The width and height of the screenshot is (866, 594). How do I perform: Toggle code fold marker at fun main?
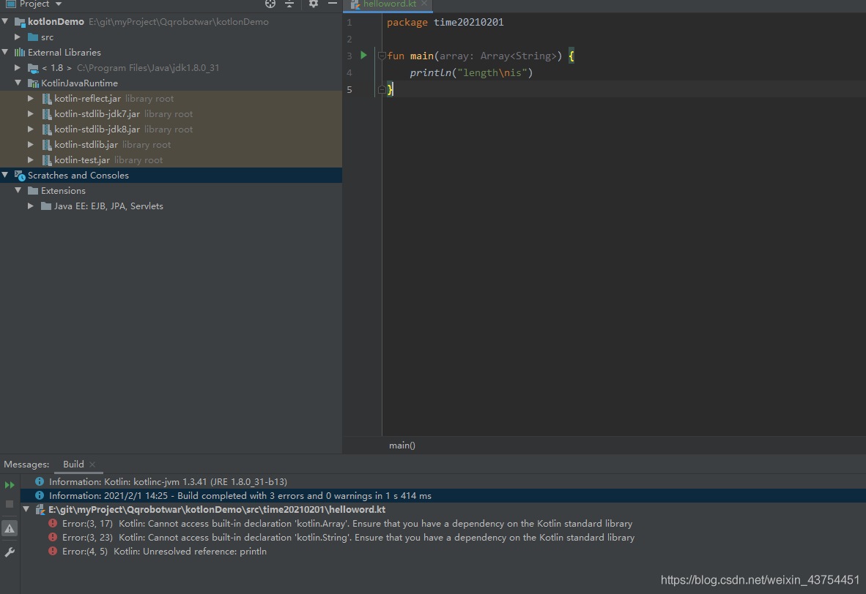[381, 56]
